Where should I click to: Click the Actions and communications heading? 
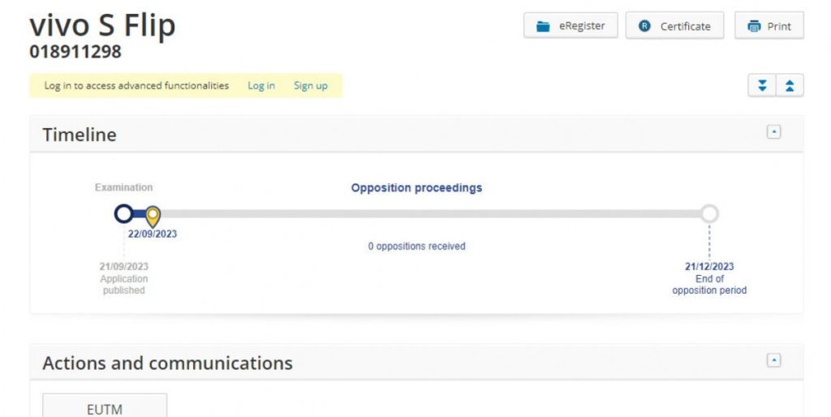(x=167, y=363)
